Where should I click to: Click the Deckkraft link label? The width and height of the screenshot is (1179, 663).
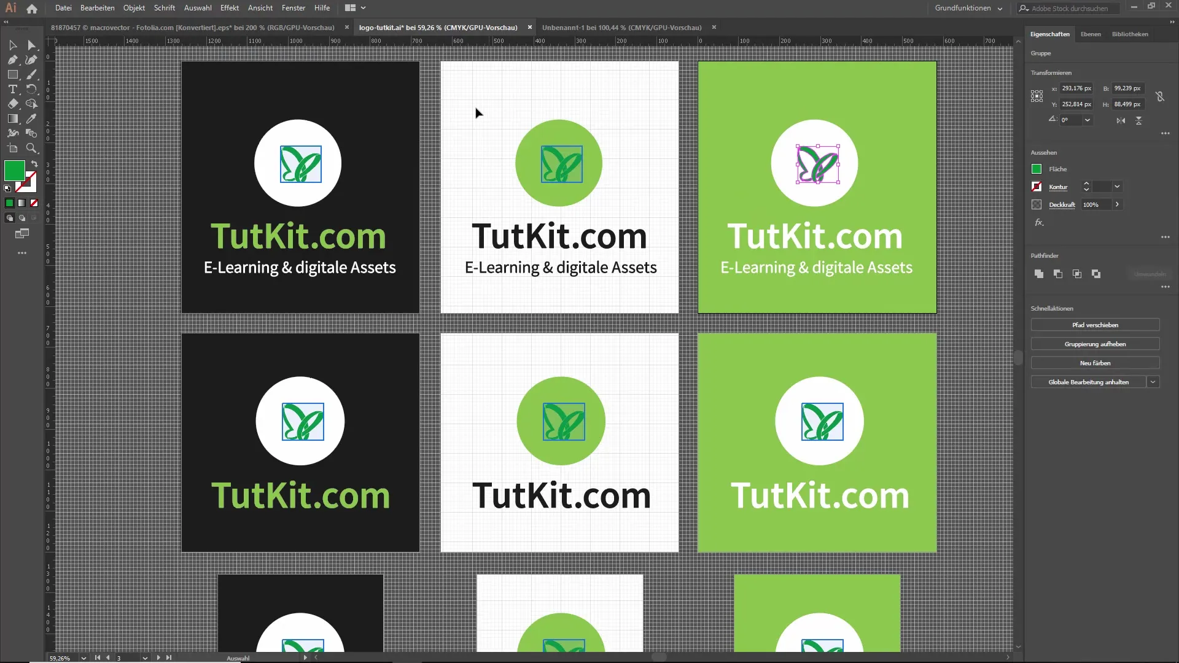[x=1062, y=205]
